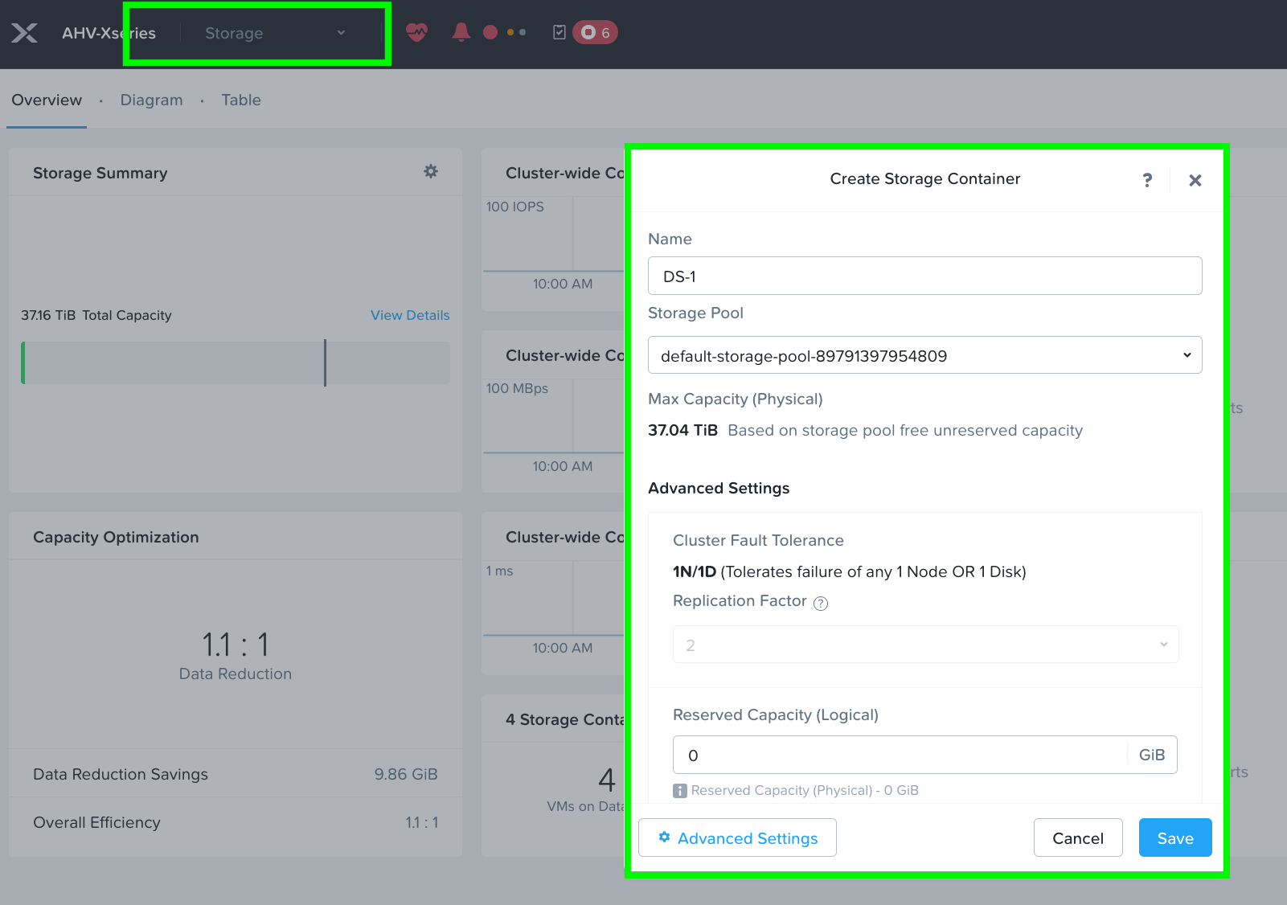The height and width of the screenshot is (905, 1287).
Task: Click the Nutanix X logo
Action: [x=24, y=33]
